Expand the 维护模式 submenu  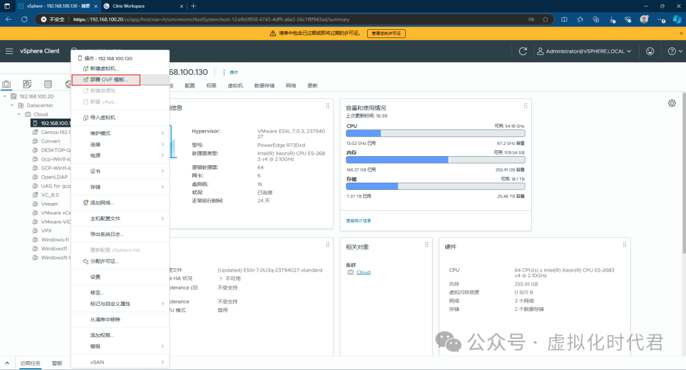point(120,133)
